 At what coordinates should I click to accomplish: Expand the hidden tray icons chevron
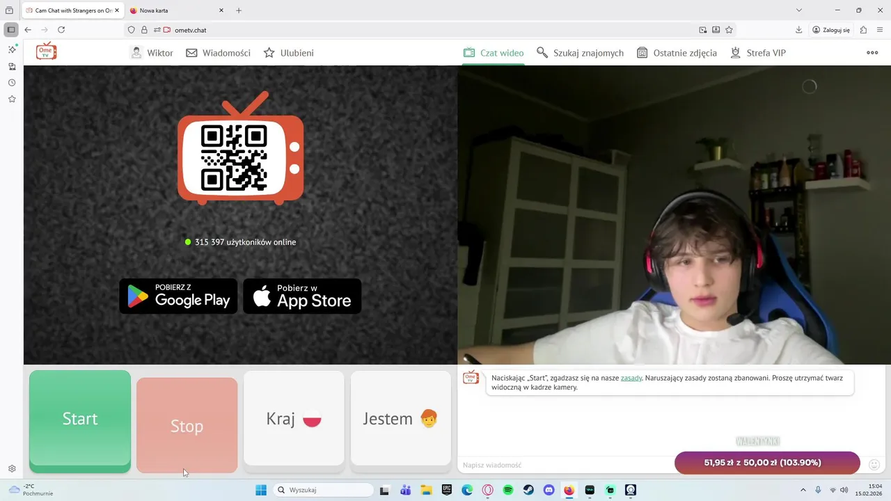click(x=803, y=490)
